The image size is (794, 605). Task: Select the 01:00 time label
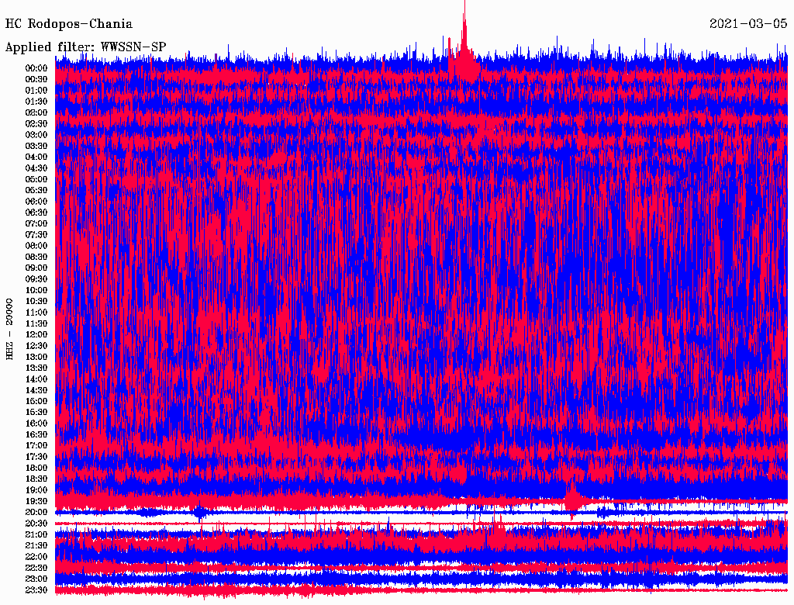(36, 90)
